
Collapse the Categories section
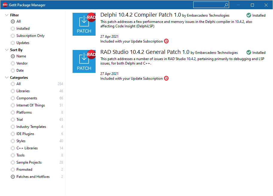click(x=6, y=77)
